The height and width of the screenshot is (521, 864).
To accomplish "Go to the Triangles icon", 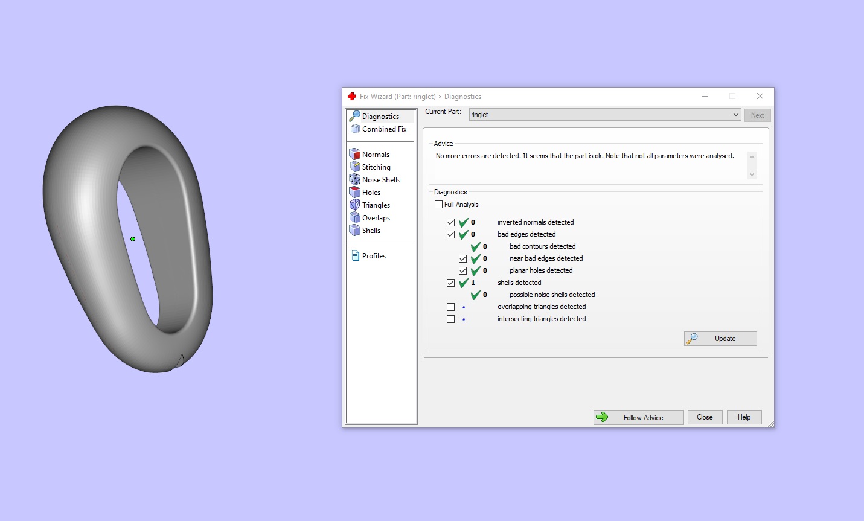I will tap(355, 205).
